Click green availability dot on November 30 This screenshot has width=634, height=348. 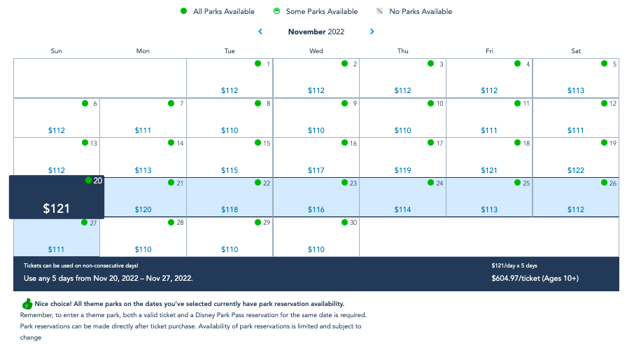[x=345, y=223]
